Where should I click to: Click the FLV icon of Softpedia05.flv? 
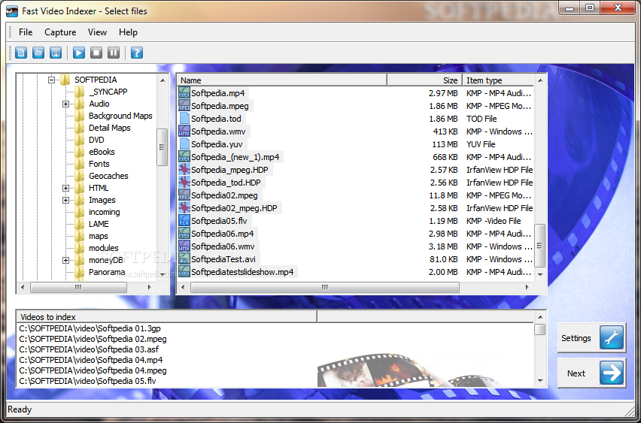(x=184, y=221)
